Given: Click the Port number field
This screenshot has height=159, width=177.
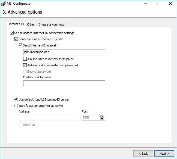Looking at the screenshot, I should point(91,118).
